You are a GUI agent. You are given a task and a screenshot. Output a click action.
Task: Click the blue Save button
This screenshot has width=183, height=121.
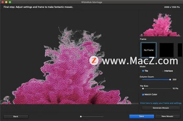[x=141, y=116]
